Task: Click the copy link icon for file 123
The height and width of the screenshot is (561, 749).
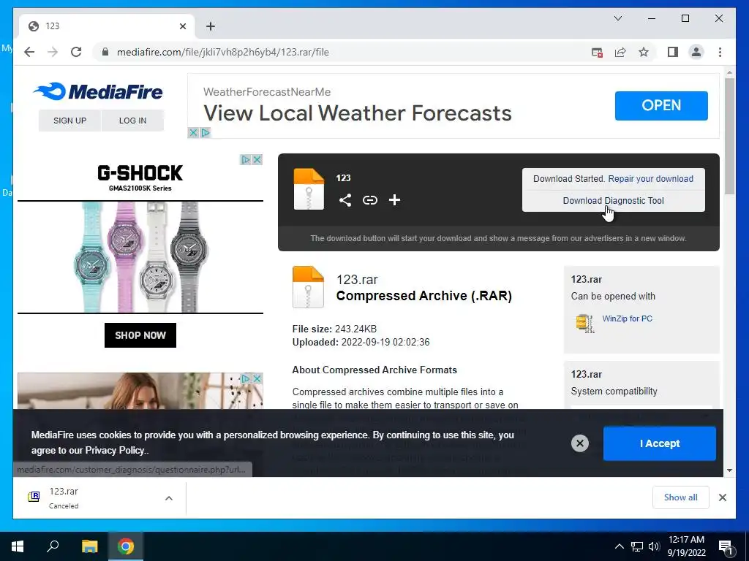Action: tap(369, 200)
